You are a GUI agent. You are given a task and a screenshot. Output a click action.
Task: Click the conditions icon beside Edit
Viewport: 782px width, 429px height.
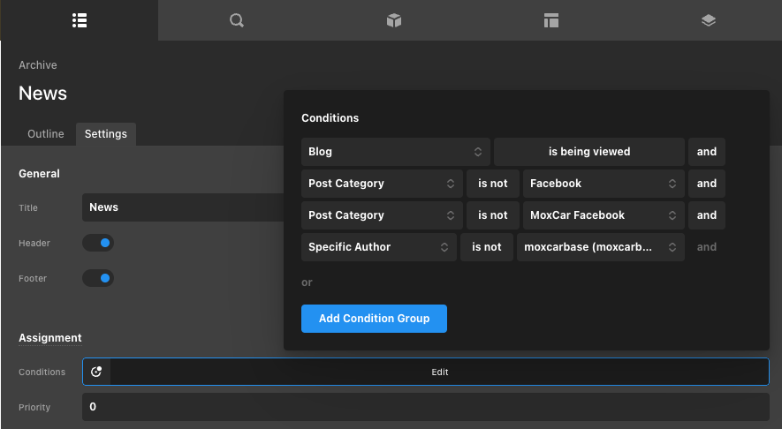point(96,372)
